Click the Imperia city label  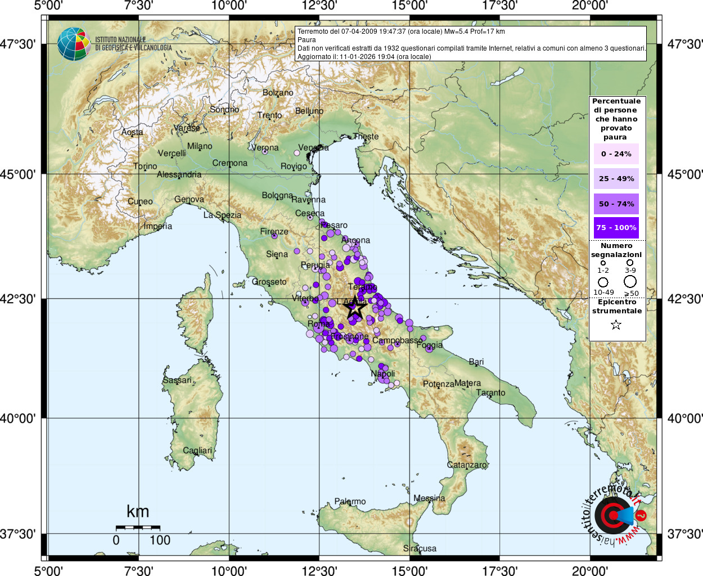pos(157,226)
